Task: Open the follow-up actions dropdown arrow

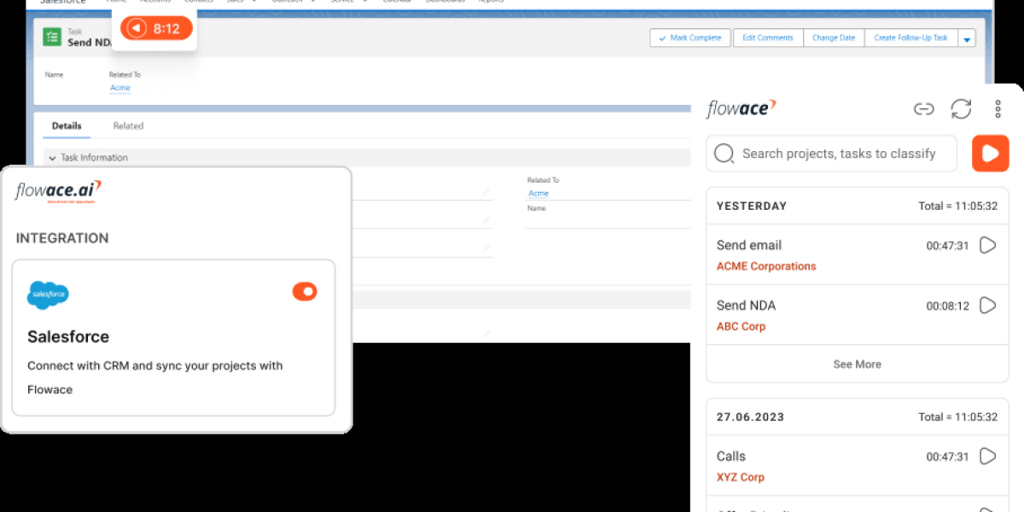Action: tap(966, 38)
